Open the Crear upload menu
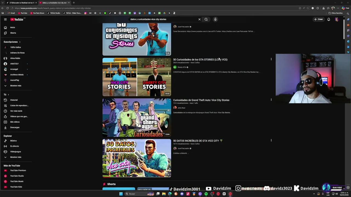This screenshot has width=351, height=197. [x=318, y=19]
